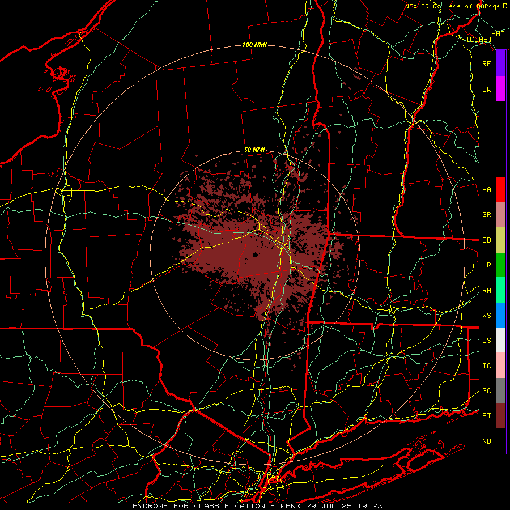
Task: Click the BD legend label
Action: pyautogui.click(x=487, y=240)
